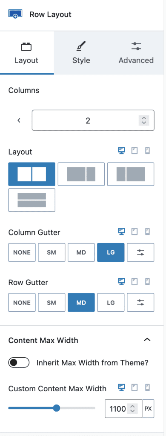Choose the right-heavy two-column layout
166x436 pixels.
coord(131,174)
